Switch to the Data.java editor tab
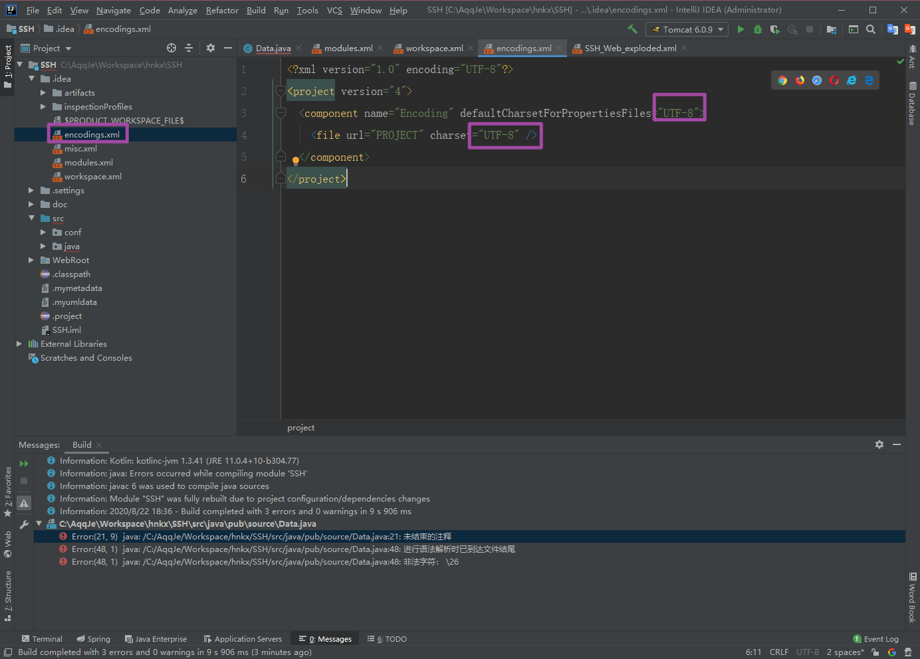The width and height of the screenshot is (920, 659). click(x=272, y=48)
